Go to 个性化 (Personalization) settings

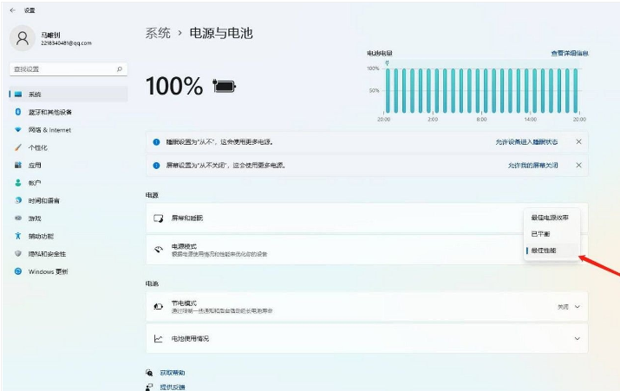[37, 147]
